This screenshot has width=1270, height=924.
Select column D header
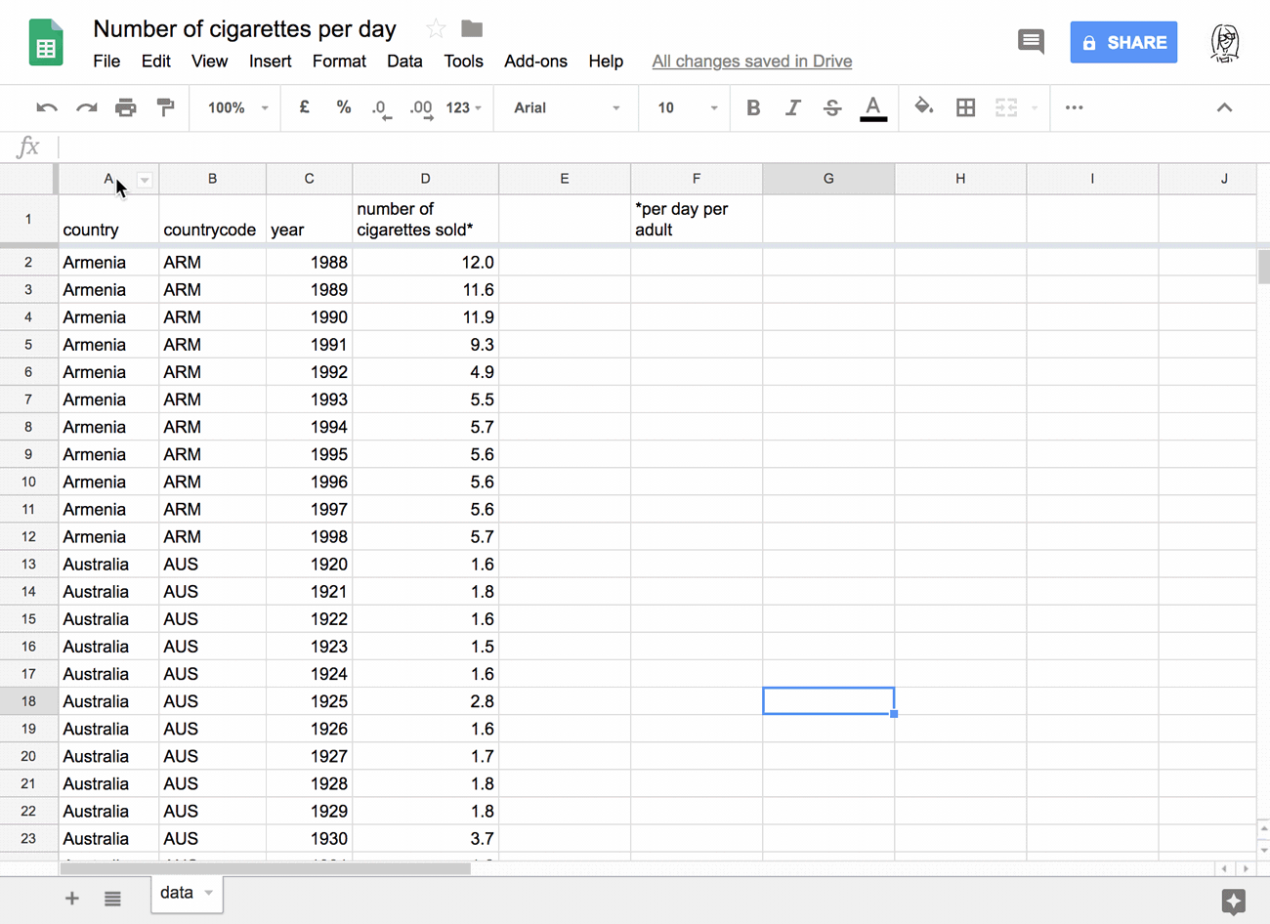tap(425, 179)
